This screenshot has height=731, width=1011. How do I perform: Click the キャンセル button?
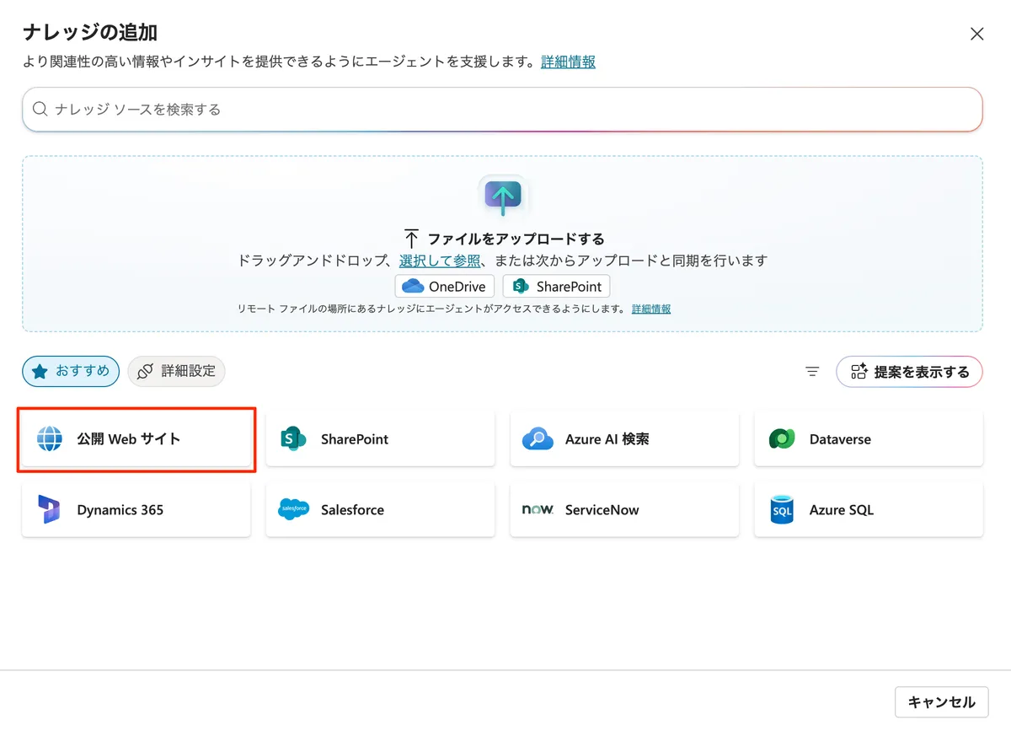click(941, 701)
